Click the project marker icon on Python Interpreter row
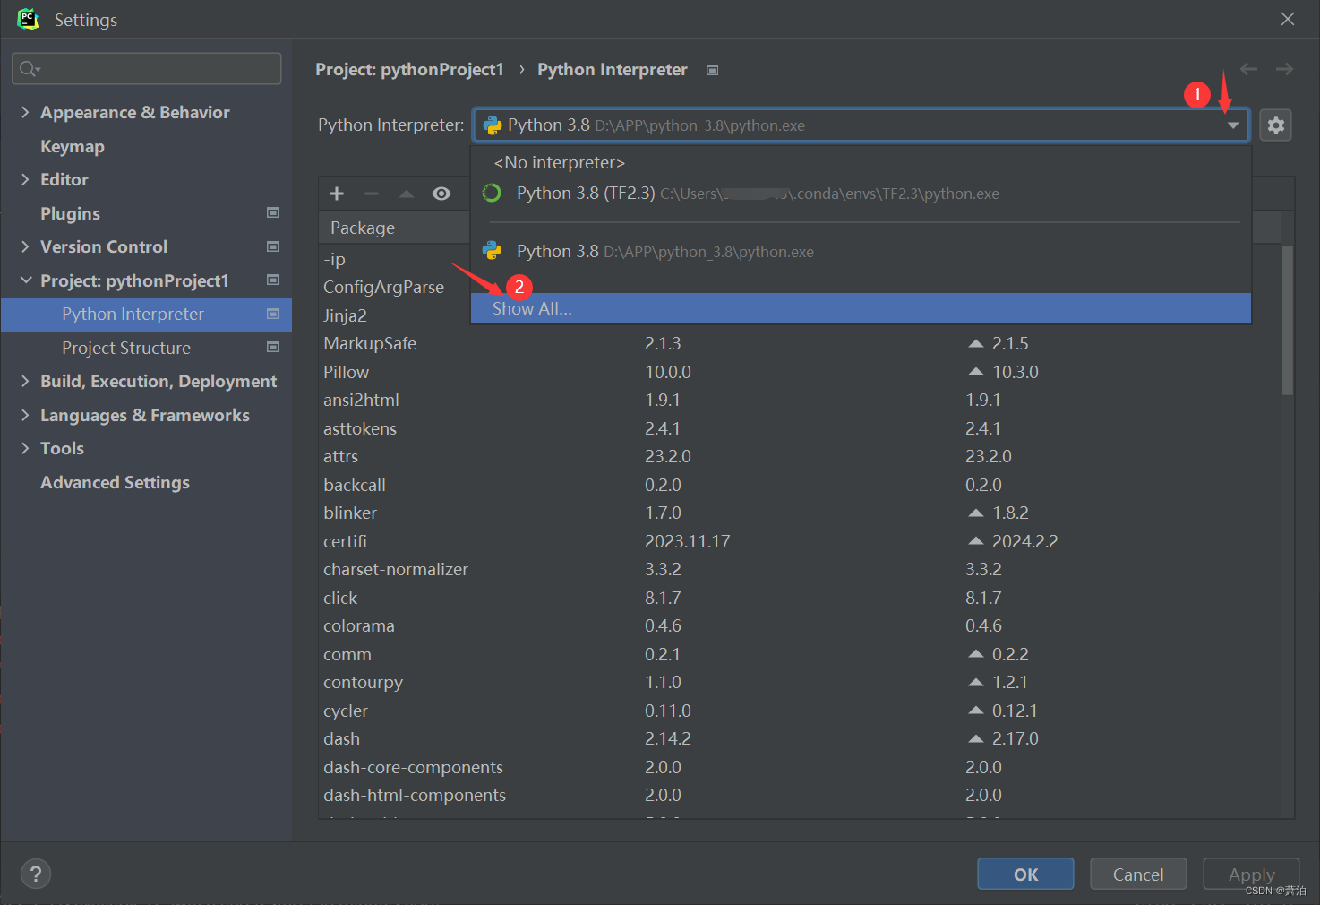The image size is (1320, 905). pyautogui.click(x=273, y=314)
